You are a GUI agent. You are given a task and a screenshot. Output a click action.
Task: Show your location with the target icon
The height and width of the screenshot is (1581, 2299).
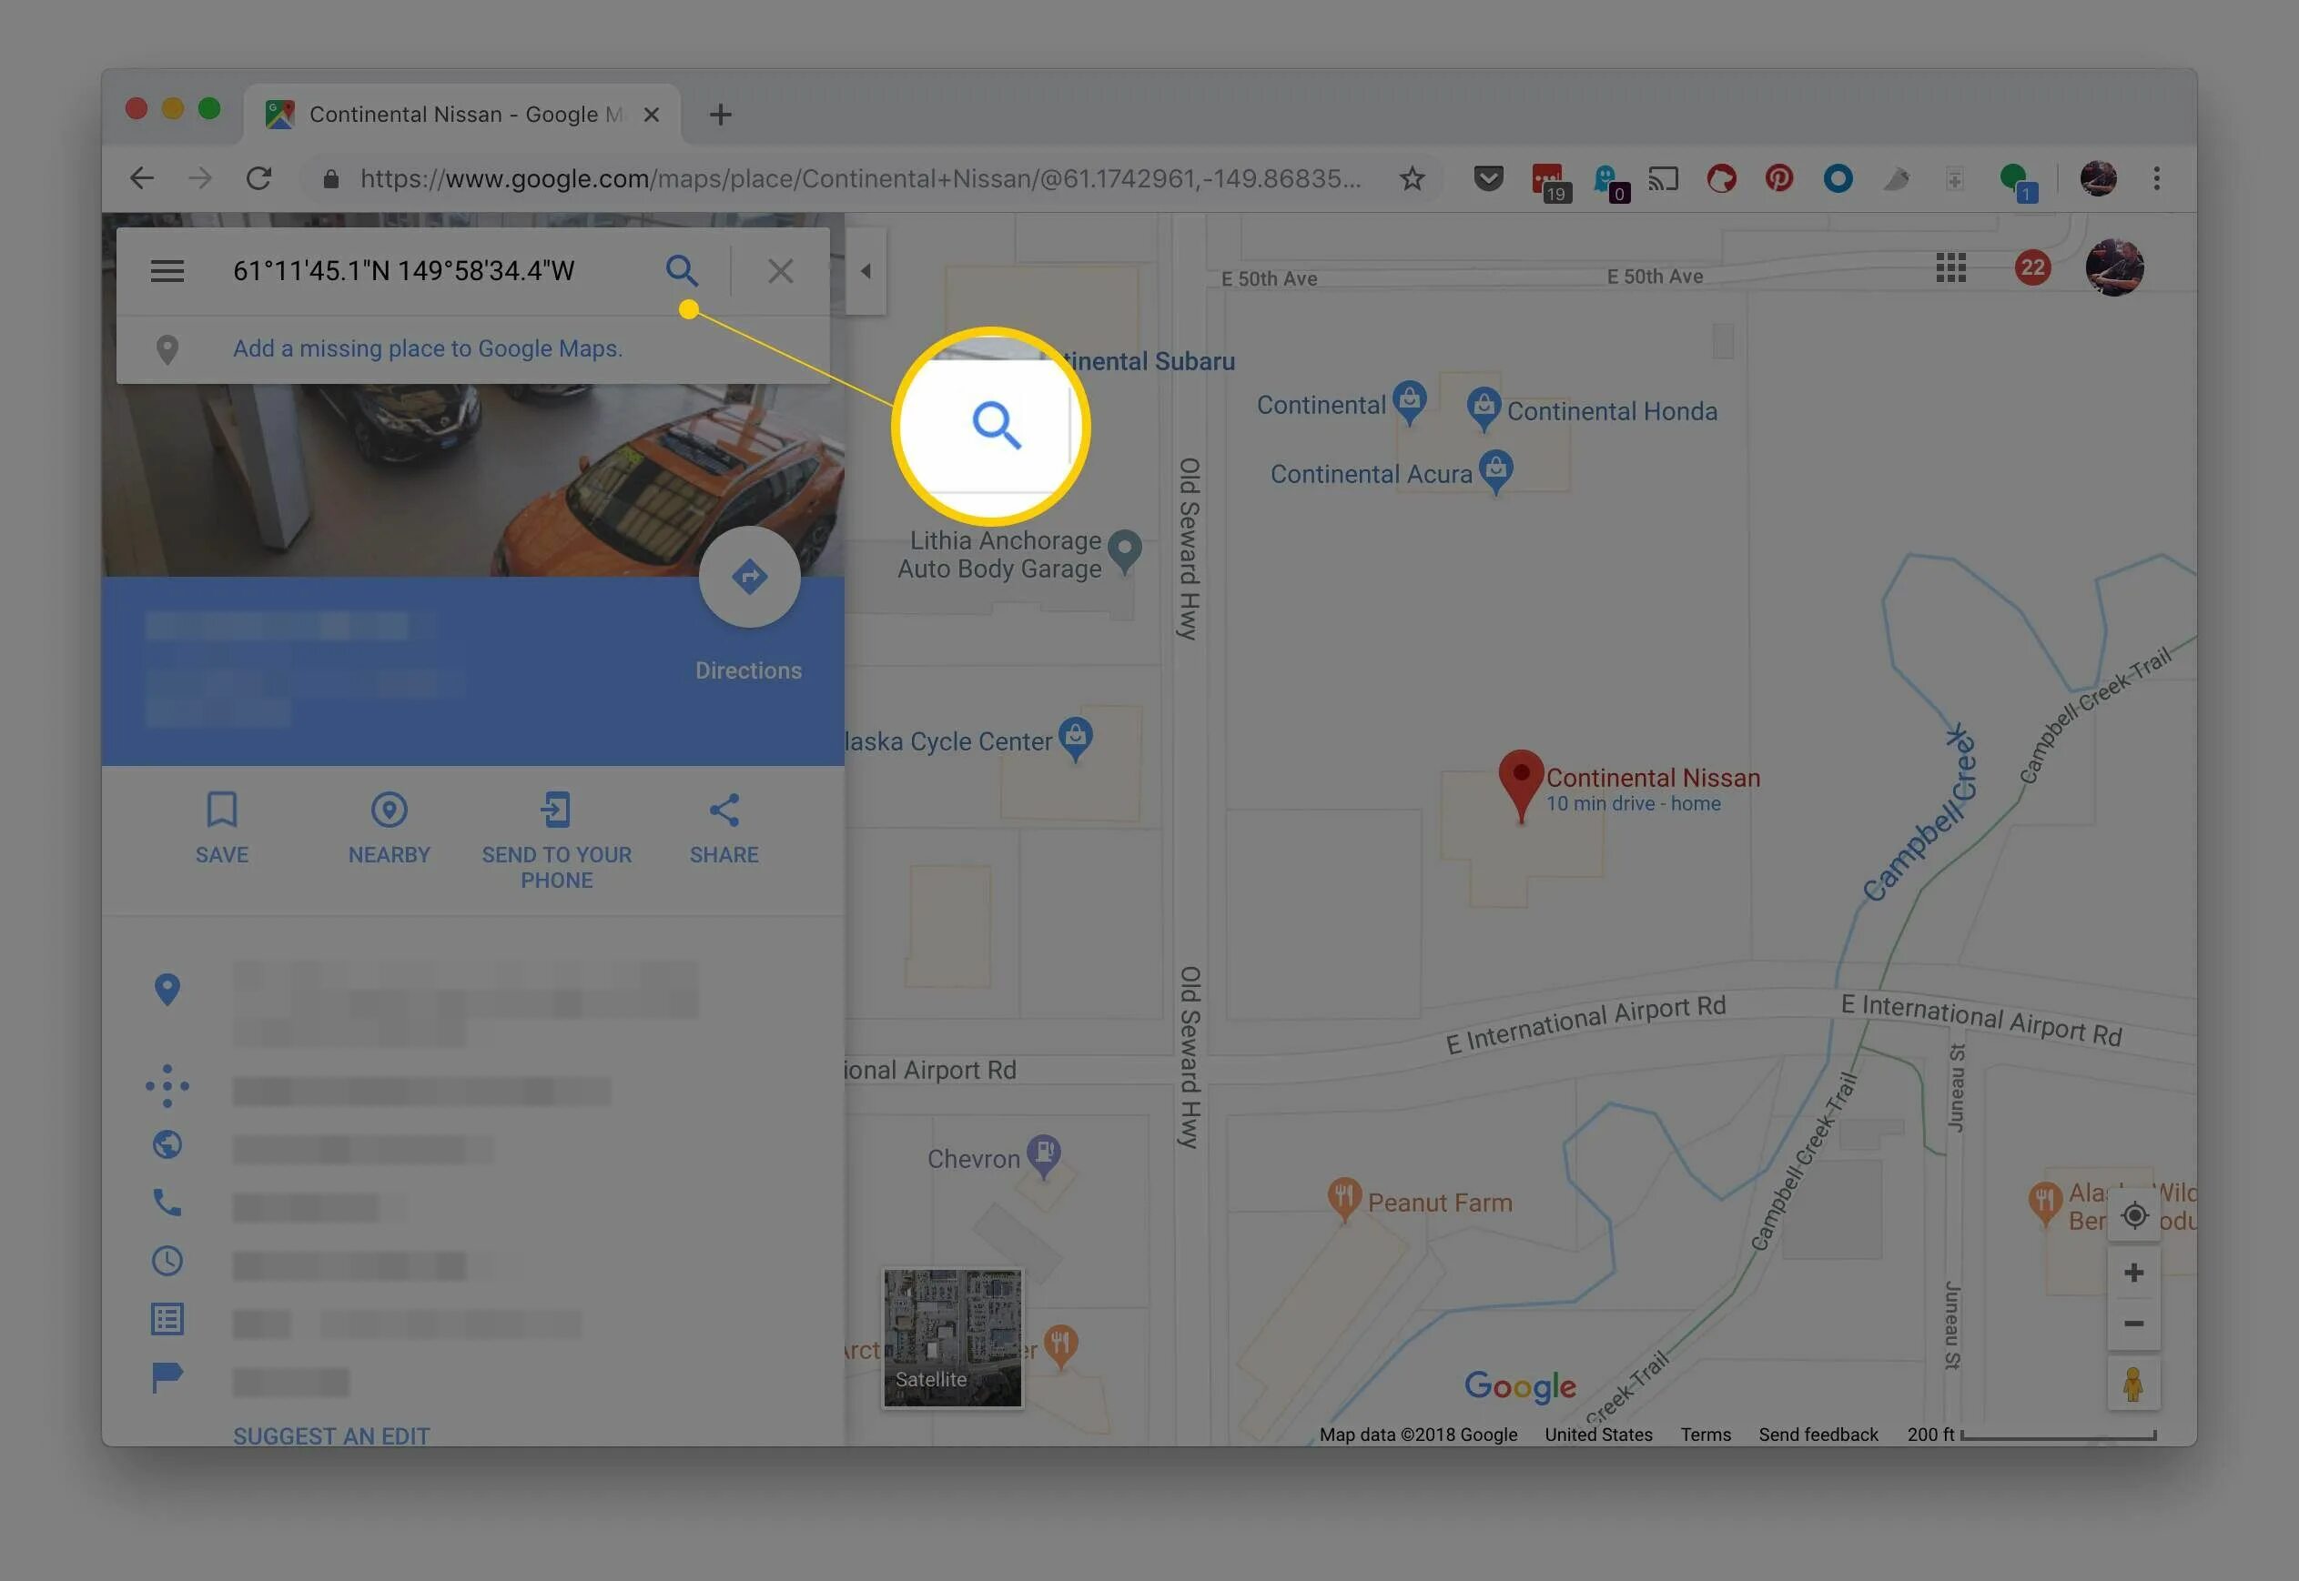coord(2133,1215)
